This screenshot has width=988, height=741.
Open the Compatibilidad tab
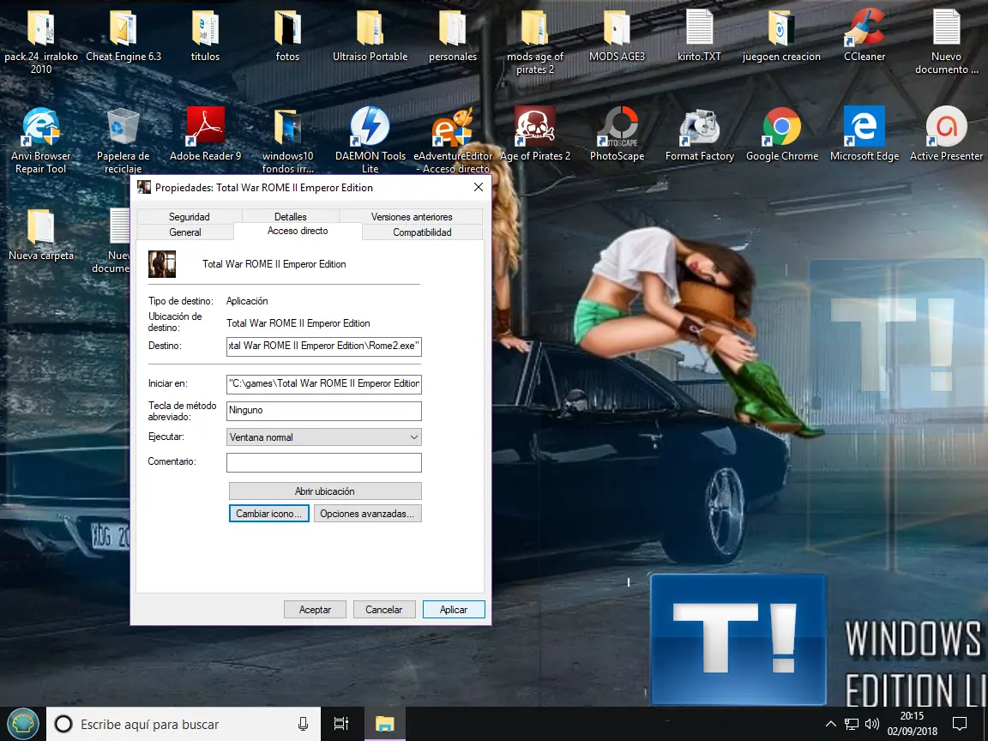click(x=422, y=232)
